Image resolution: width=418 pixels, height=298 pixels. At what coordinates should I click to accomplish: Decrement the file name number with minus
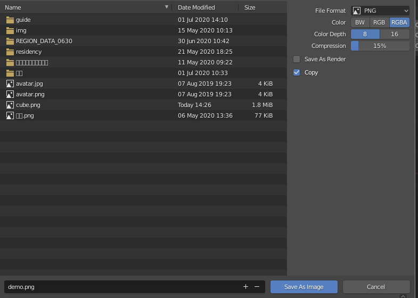257,286
